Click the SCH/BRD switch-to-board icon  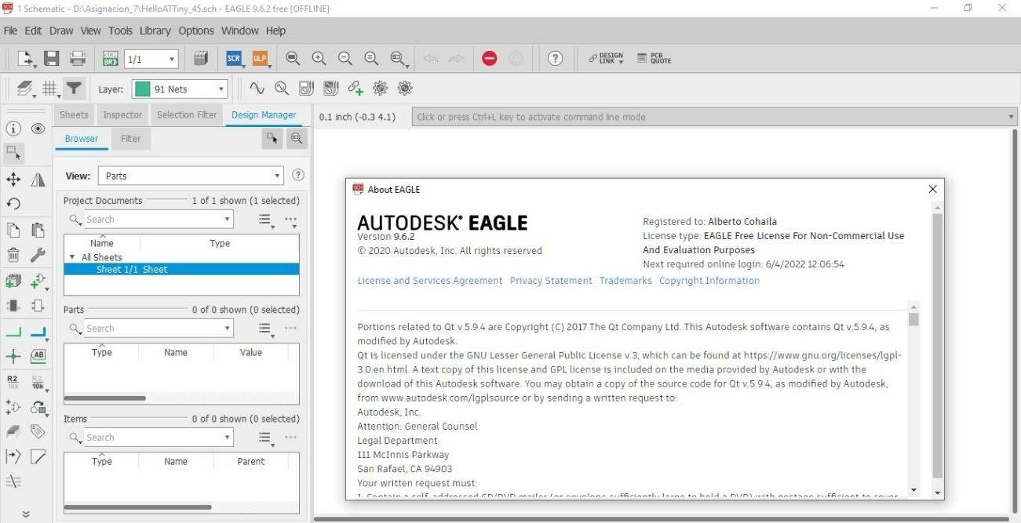(x=111, y=59)
